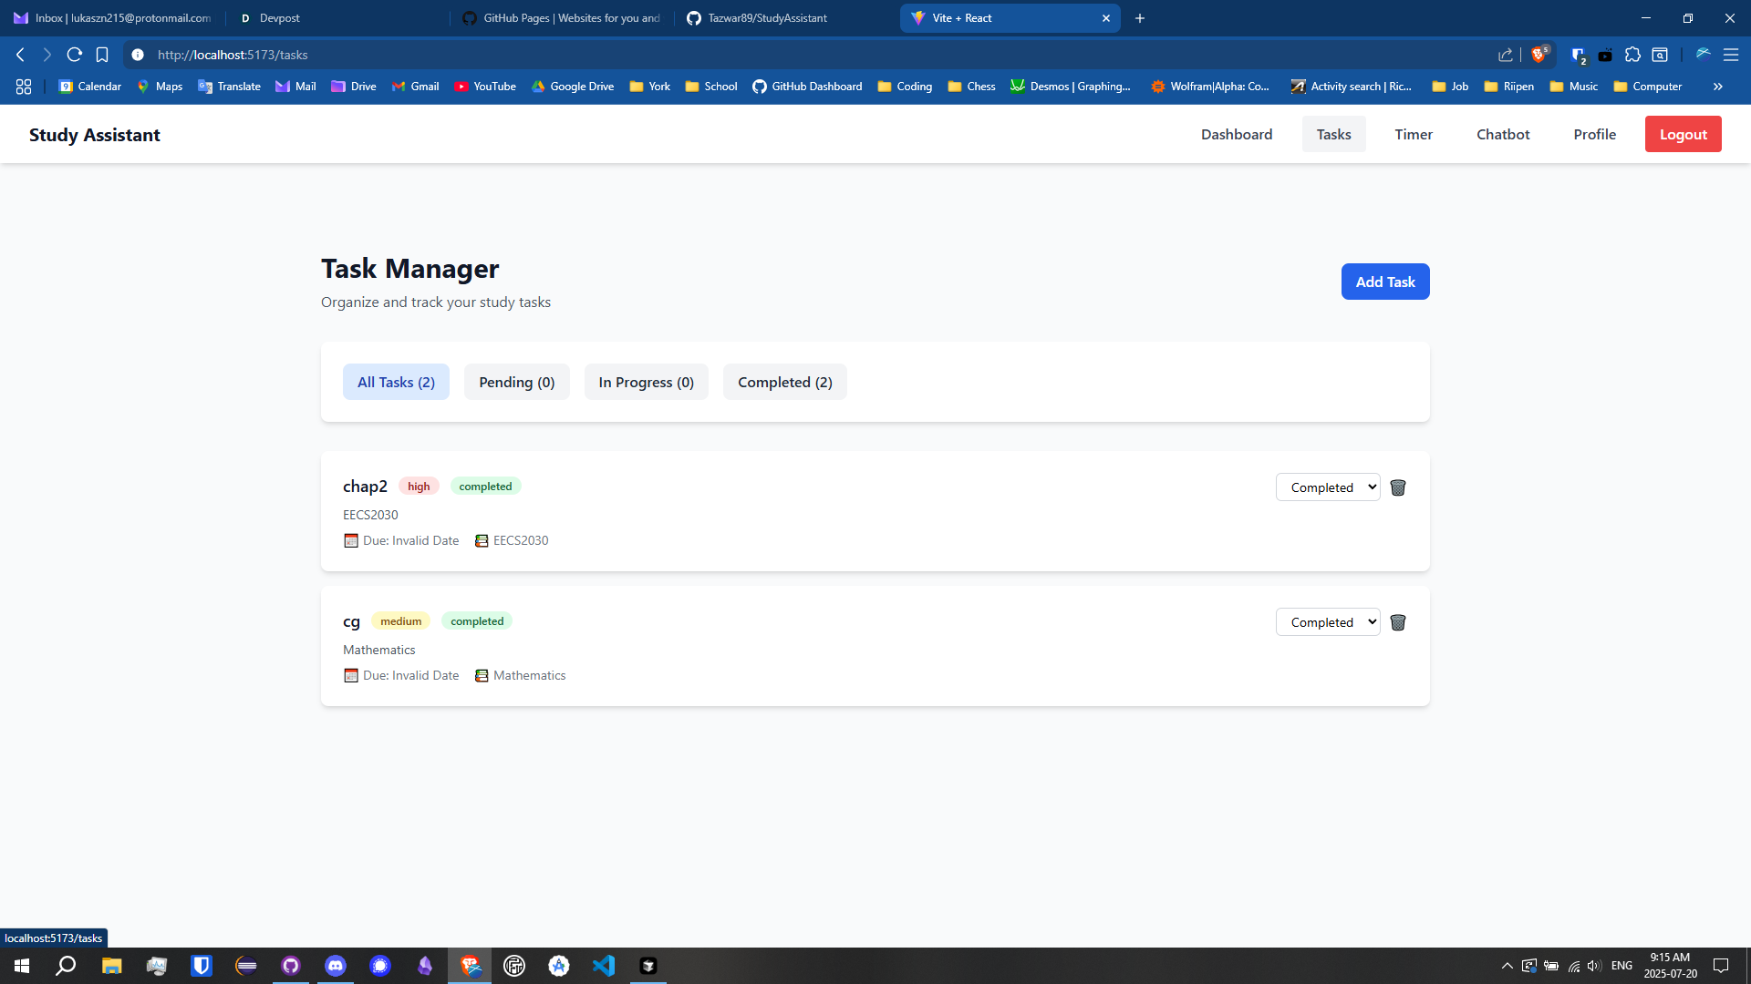
Task: Open Brave Shields lion icon
Action: 1539,55
